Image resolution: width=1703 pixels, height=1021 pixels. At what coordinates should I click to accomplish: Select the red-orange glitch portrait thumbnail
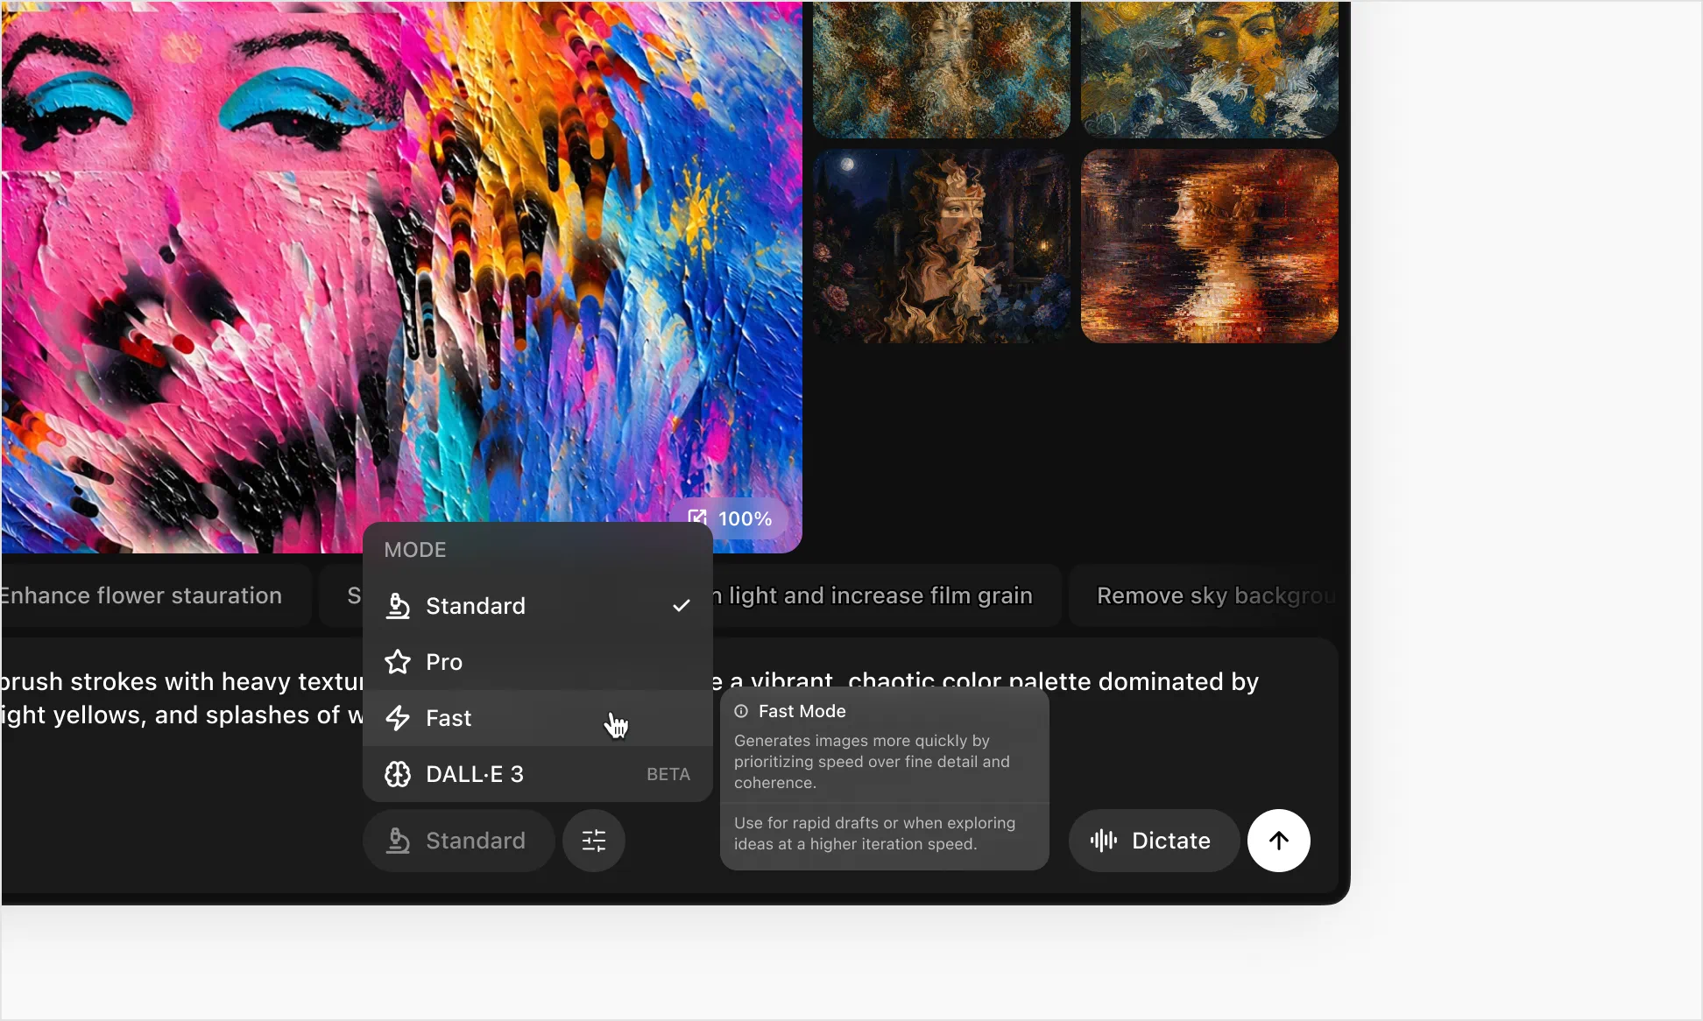point(1210,246)
